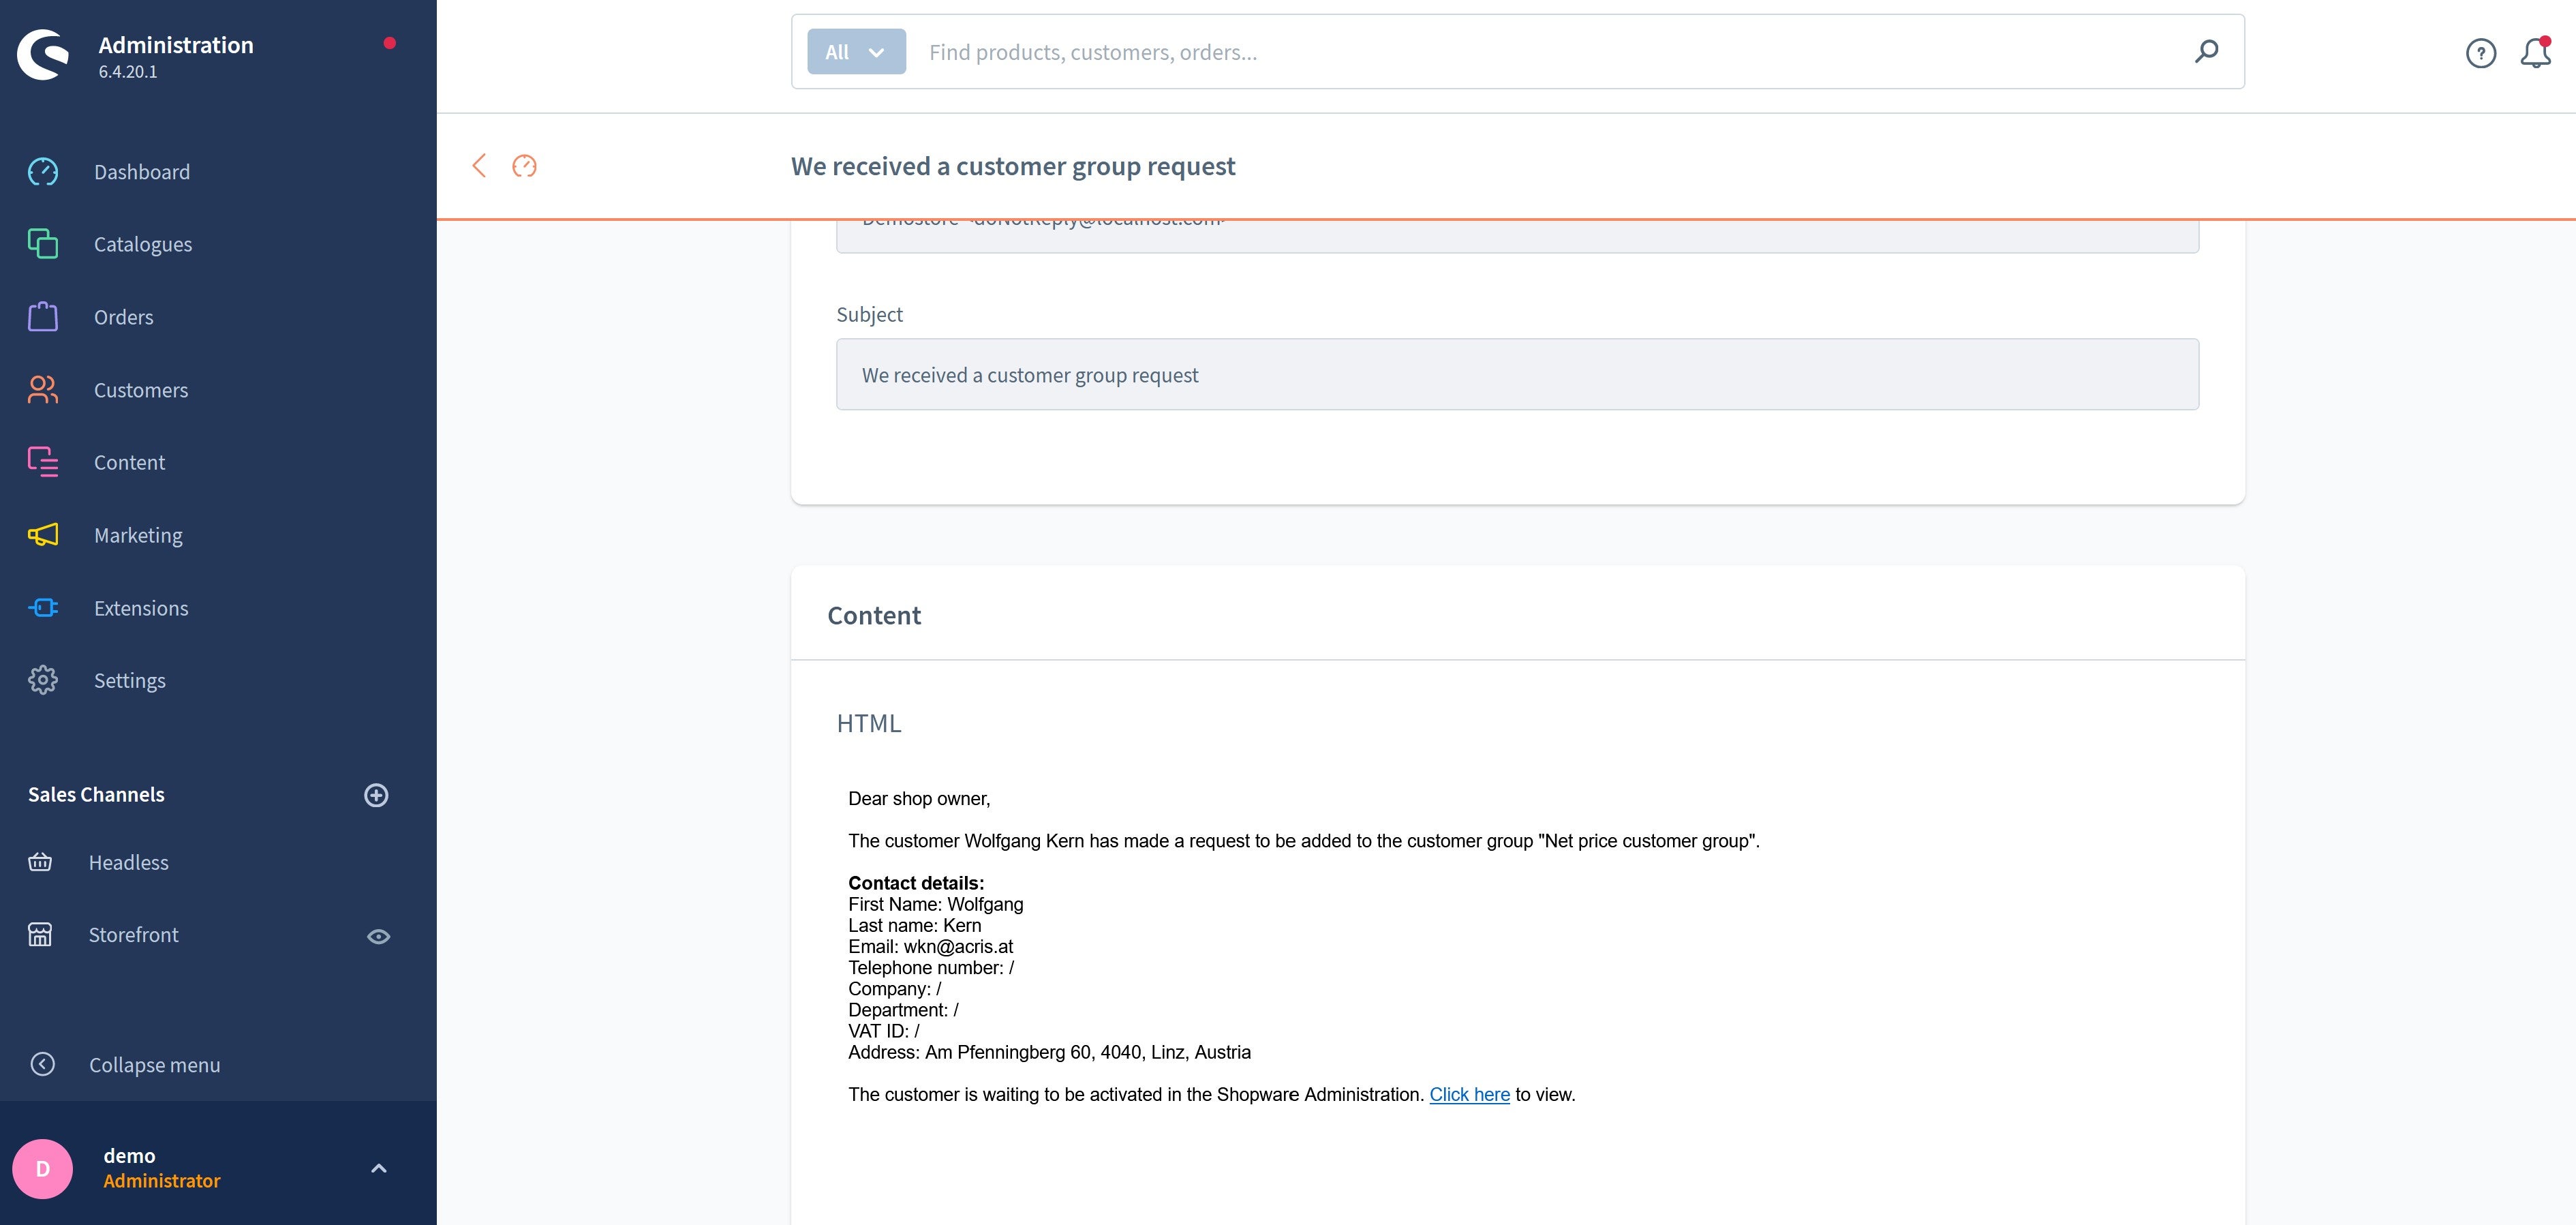Viewport: 2576px width, 1225px height.
Task: Click the email text wkn@acris.at
Action: (x=958, y=947)
